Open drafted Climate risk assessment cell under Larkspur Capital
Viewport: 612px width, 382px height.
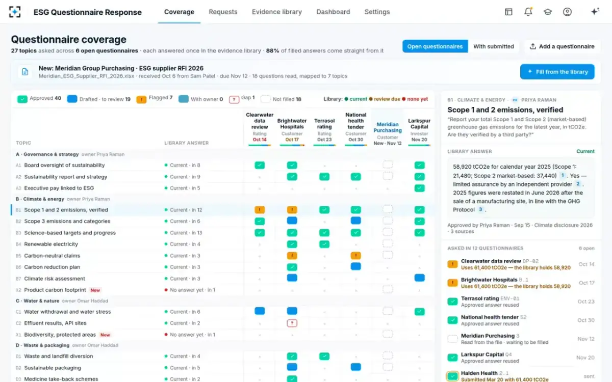[x=419, y=278]
